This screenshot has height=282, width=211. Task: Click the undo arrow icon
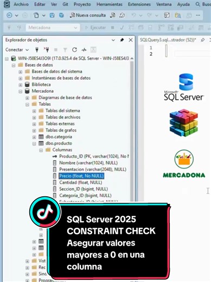[133, 15]
